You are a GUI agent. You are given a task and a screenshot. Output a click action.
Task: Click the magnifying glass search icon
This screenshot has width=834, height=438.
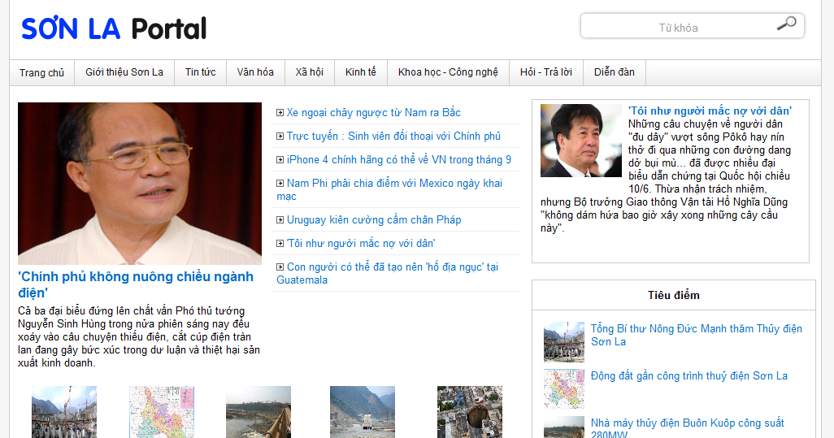786,24
